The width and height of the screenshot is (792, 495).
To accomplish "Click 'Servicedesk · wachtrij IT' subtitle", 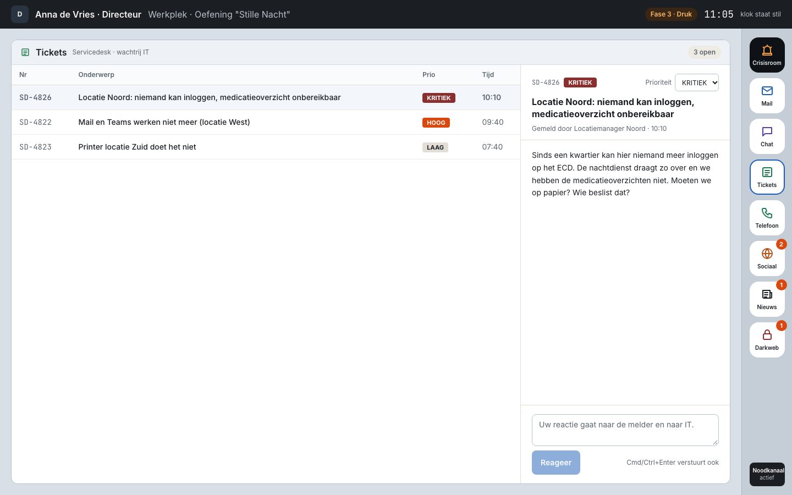I will (111, 52).
